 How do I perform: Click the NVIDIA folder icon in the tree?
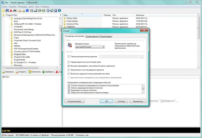[12, 46]
